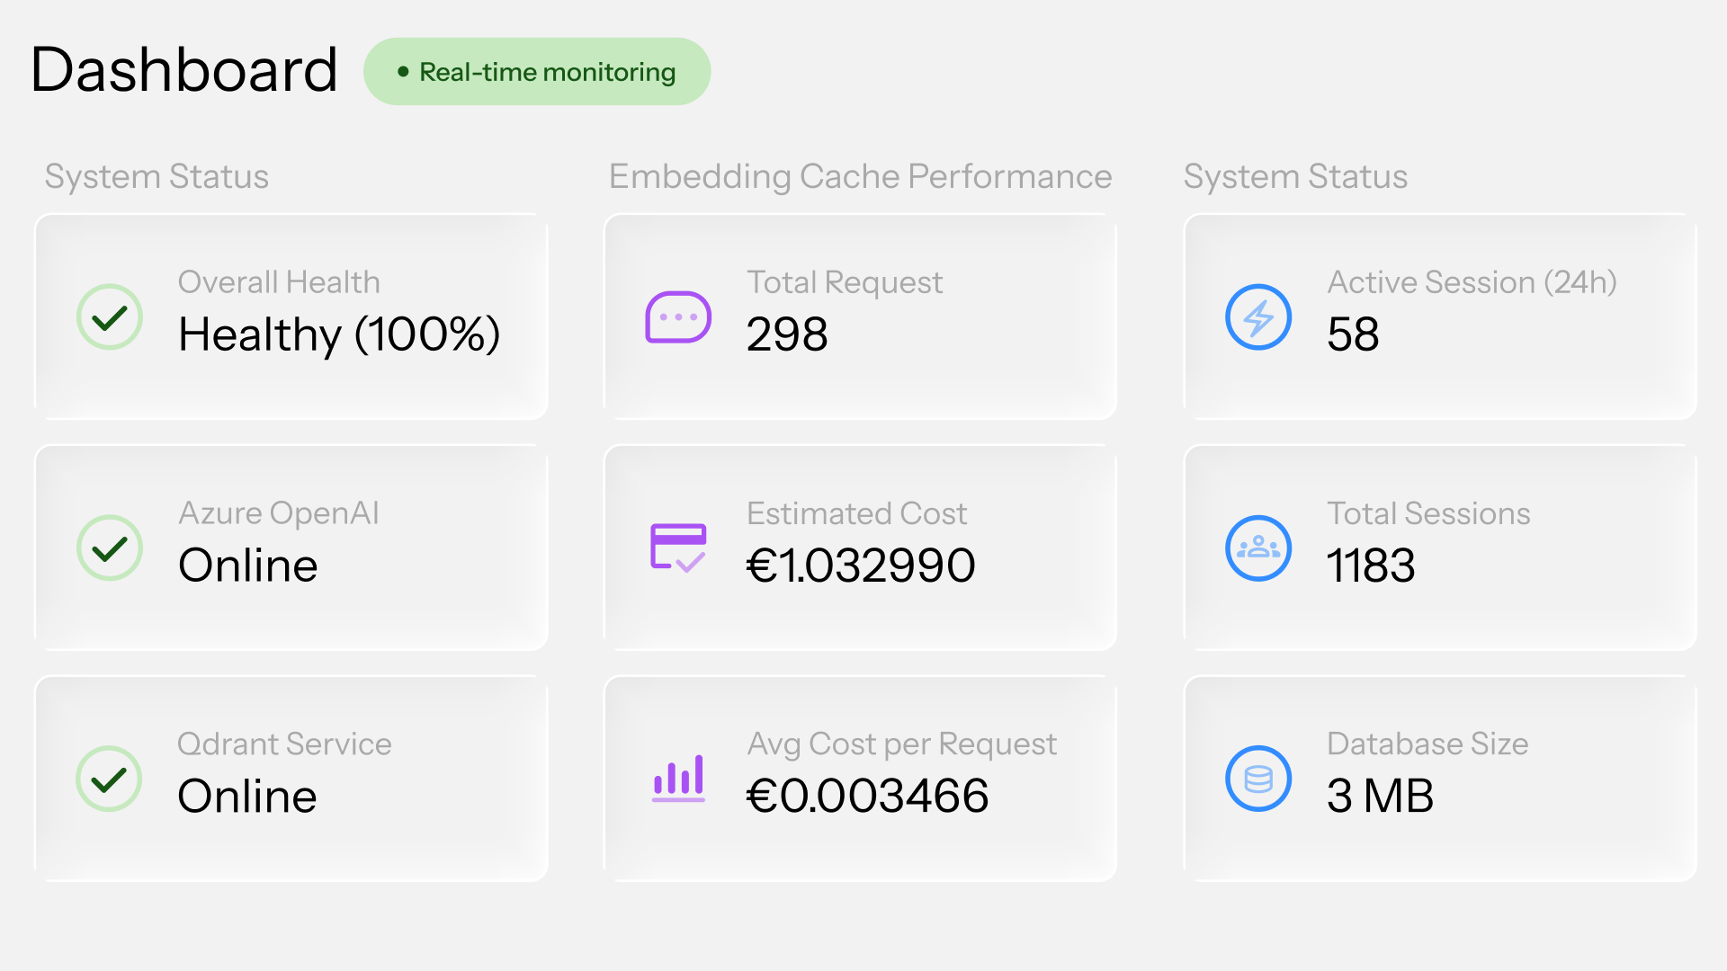Select the Healthy (100%) status value
The width and height of the screenshot is (1727, 971).
point(339,335)
